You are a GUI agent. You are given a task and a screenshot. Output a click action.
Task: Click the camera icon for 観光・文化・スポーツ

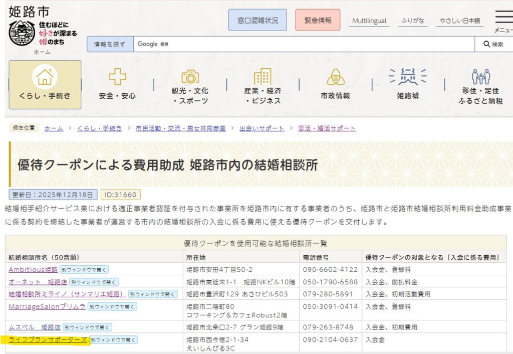(190, 77)
